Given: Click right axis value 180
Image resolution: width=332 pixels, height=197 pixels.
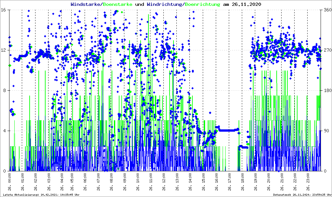Looking at the screenshot, I should click(328, 90).
